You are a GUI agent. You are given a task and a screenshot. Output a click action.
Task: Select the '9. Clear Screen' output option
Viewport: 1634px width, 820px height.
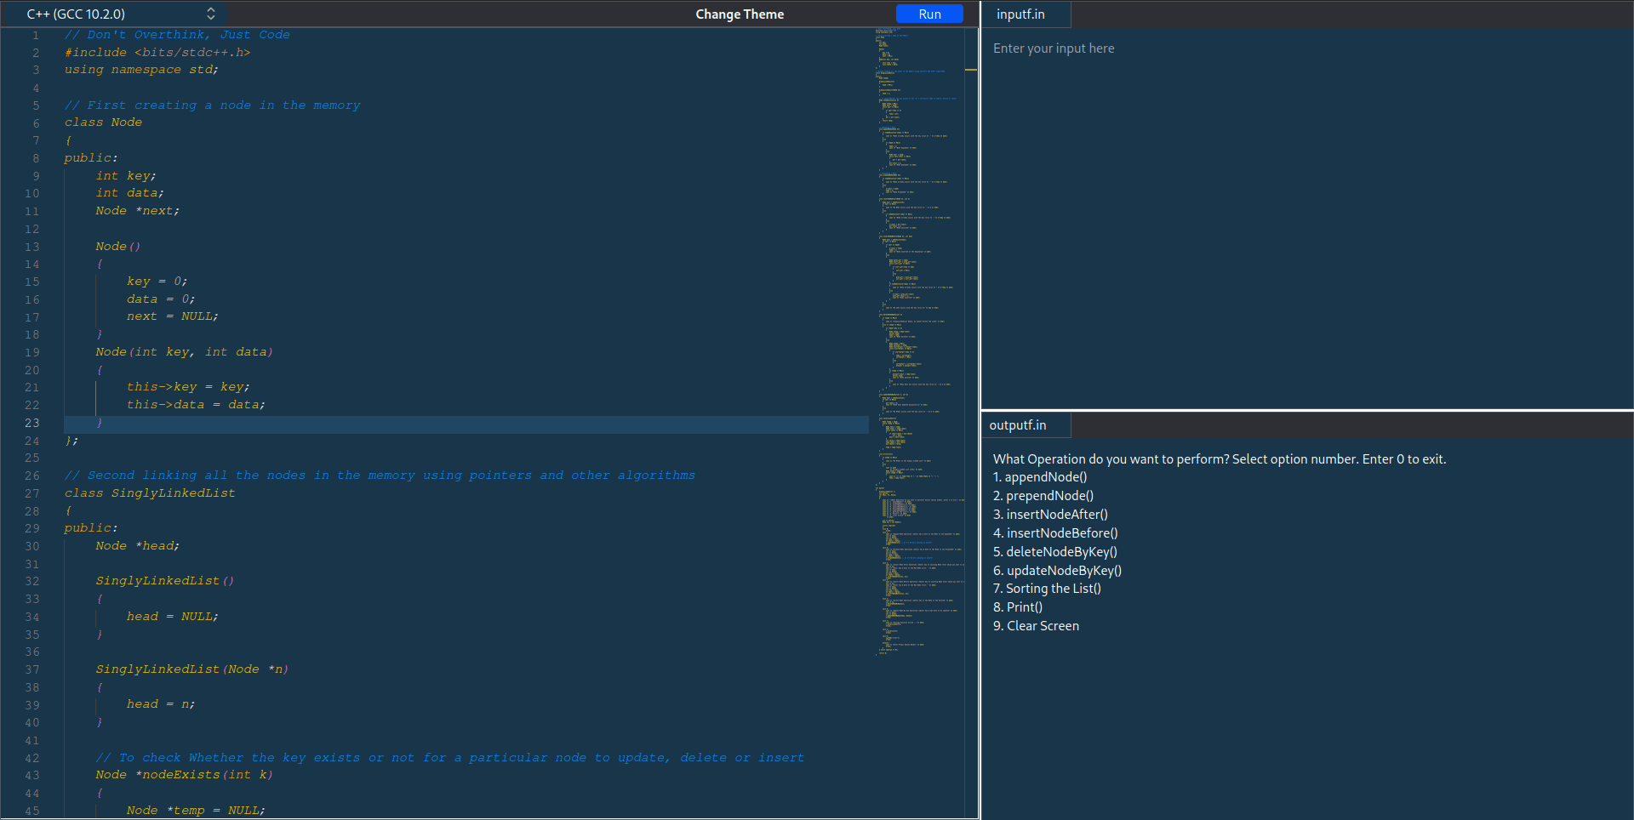coord(1036,625)
